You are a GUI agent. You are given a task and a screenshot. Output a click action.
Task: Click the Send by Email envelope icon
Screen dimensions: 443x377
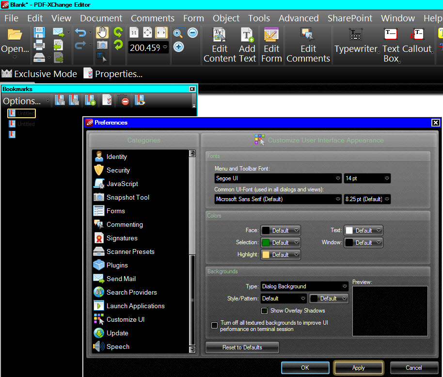(59, 32)
